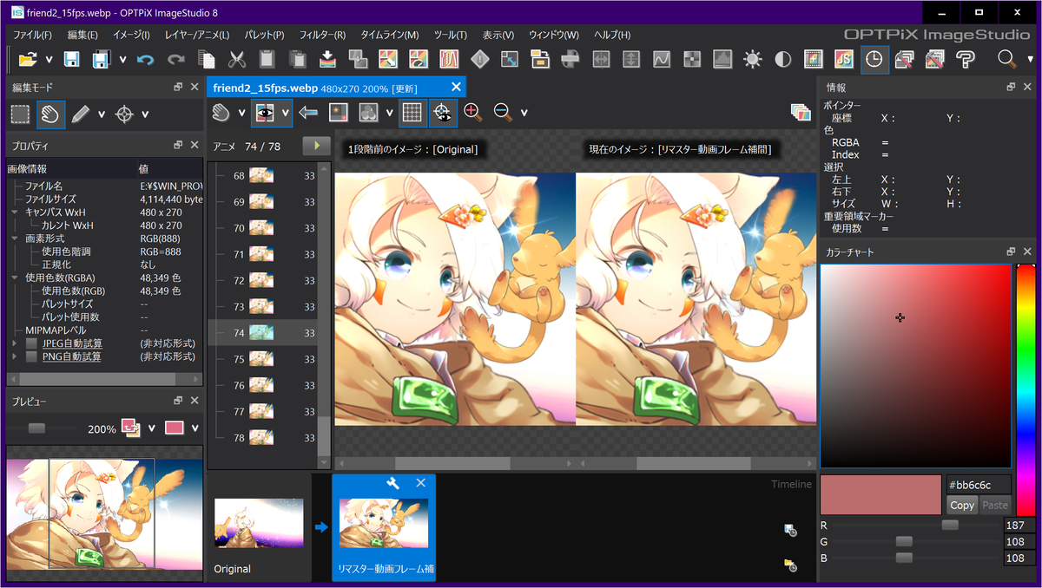The image size is (1042, 588).
Task: Toggle the PNG自動試算 checkbox
Action: pyautogui.click(x=31, y=356)
